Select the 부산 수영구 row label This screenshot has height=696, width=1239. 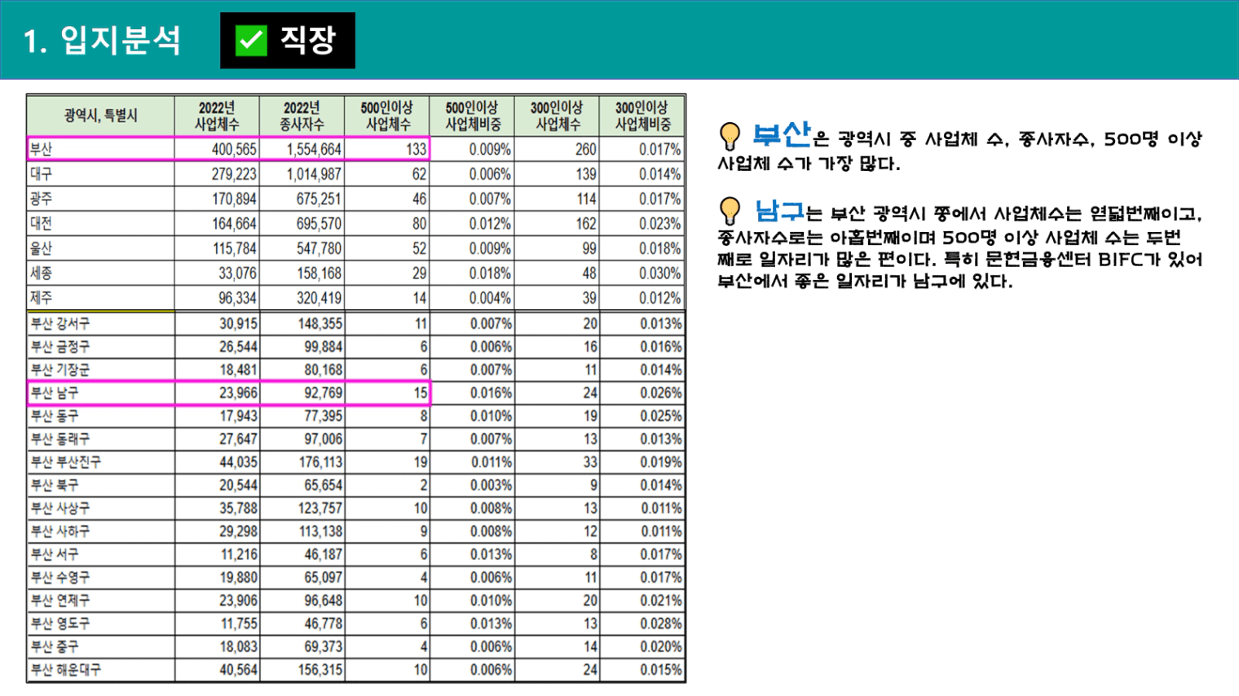[60, 577]
